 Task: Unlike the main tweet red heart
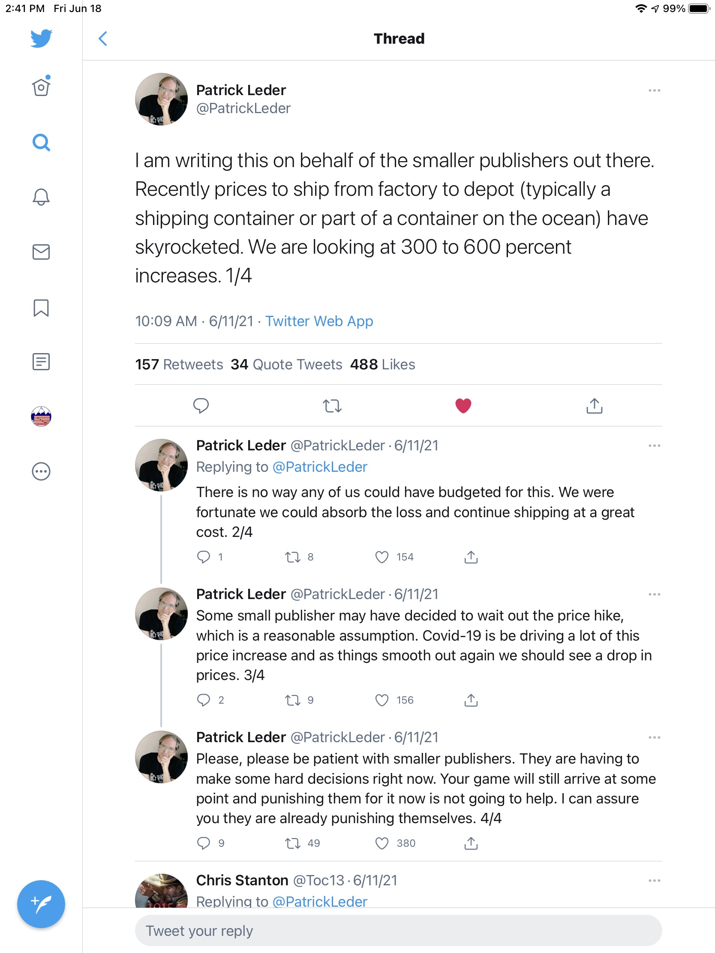tap(463, 406)
